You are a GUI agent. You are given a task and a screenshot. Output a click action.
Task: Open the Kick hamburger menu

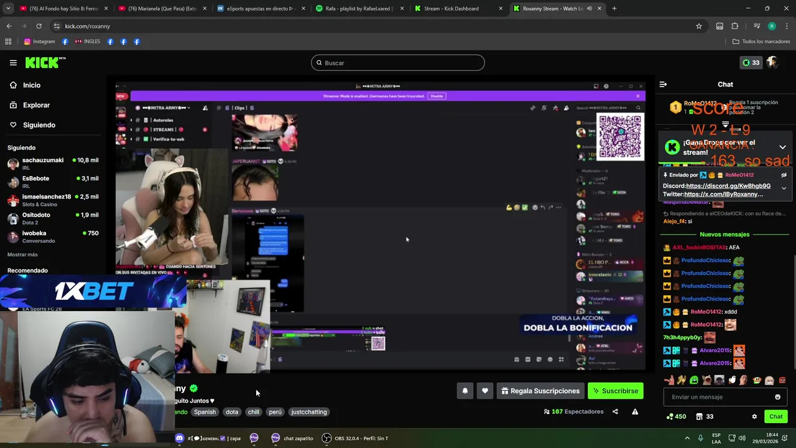point(13,63)
